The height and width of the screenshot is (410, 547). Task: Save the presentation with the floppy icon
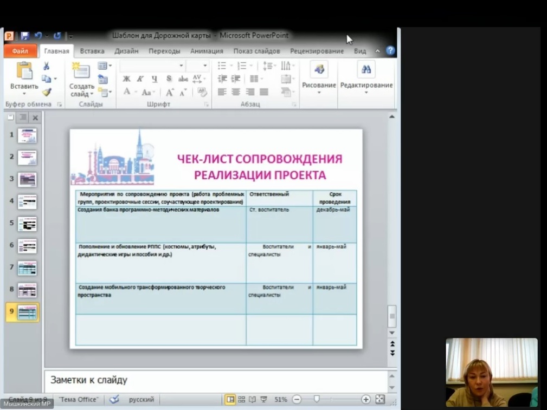click(x=25, y=36)
